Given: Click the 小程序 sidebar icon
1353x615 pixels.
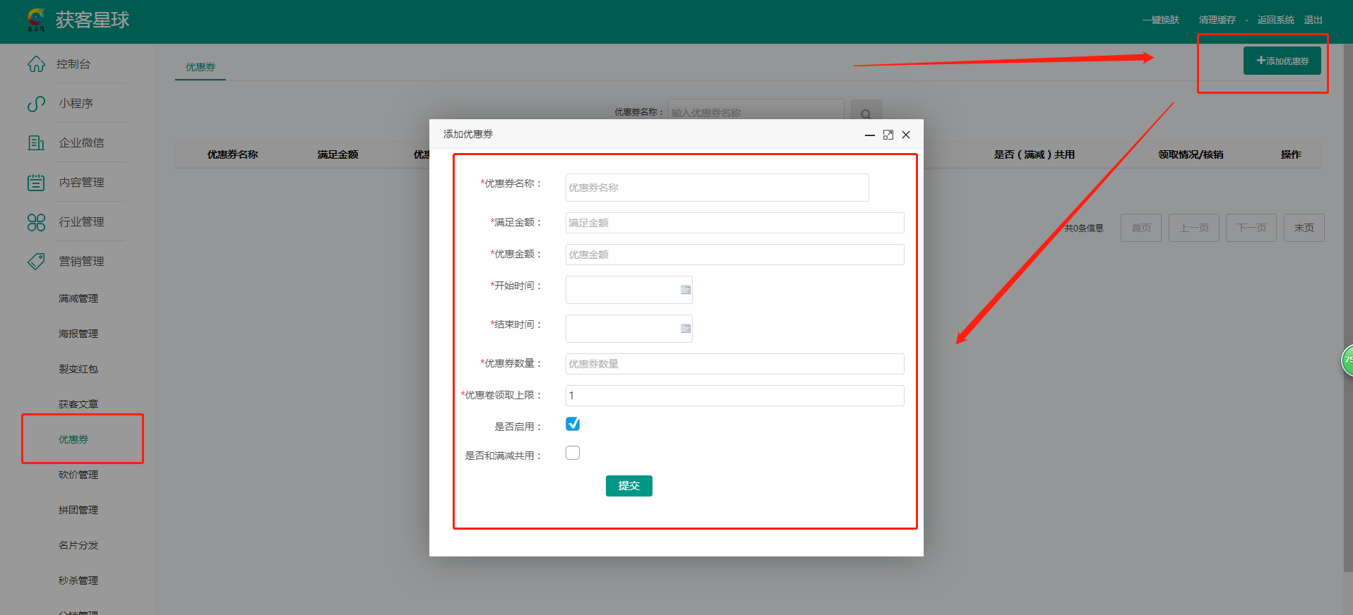Looking at the screenshot, I should [36, 104].
